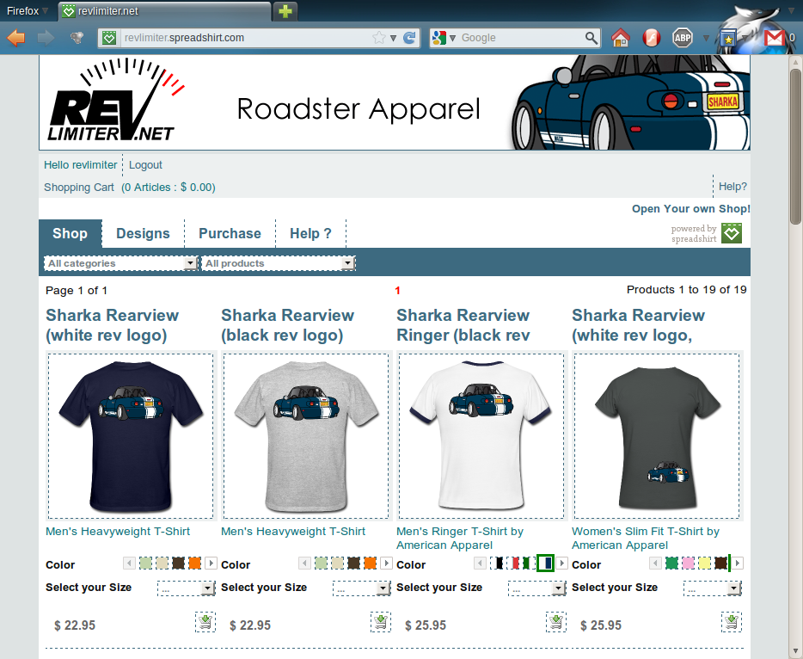The image size is (803, 659).
Task: Next colors arrow for gray black-rev-logo shirt
Action: tap(386, 564)
